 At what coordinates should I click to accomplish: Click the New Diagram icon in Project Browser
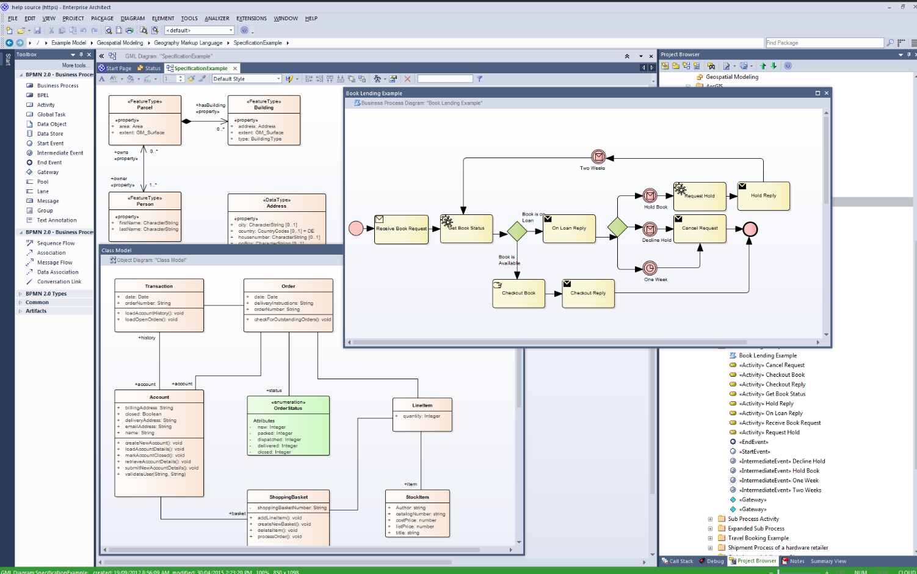686,66
